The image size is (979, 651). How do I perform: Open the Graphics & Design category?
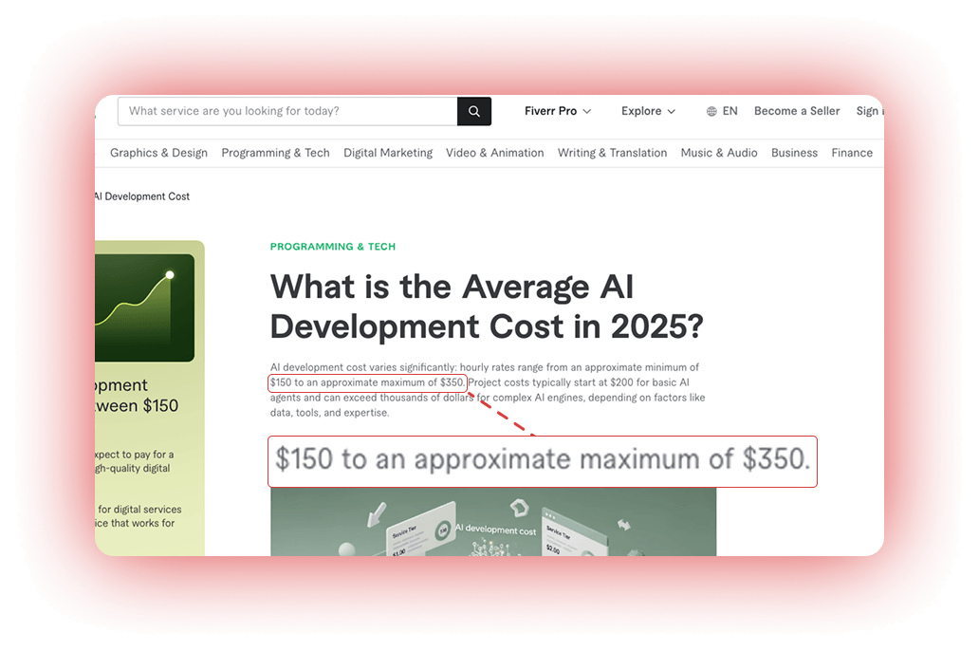coord(158,153)
